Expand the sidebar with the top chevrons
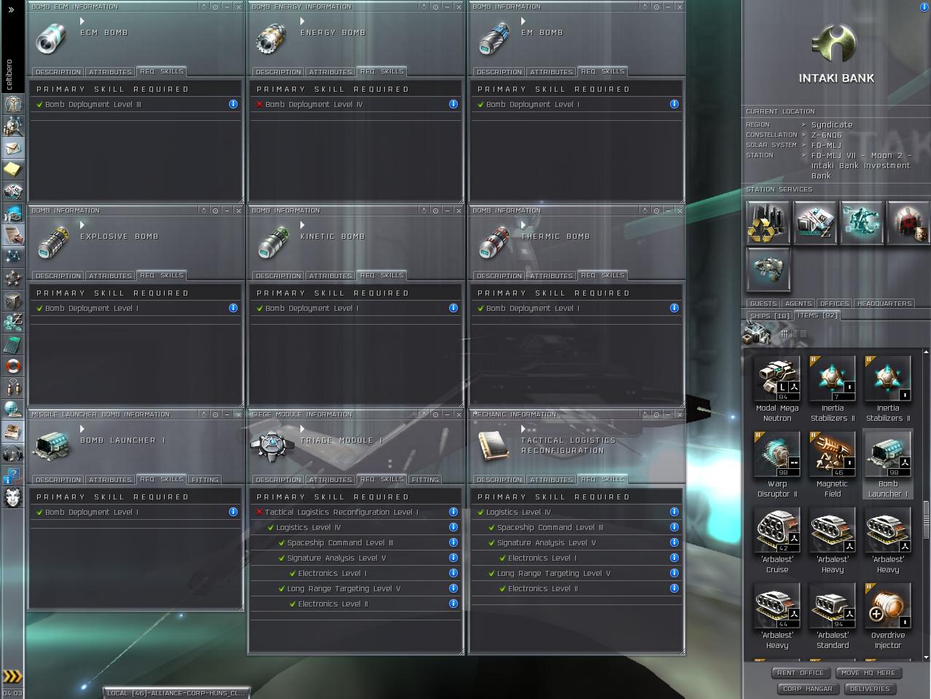 pos(11,9)
